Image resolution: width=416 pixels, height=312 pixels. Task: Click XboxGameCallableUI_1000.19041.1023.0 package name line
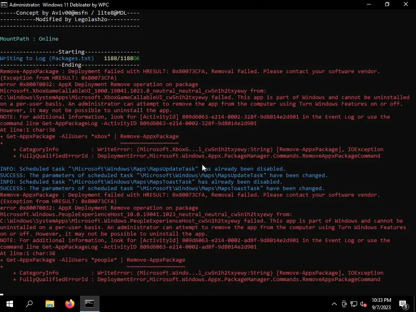point(133,91)
